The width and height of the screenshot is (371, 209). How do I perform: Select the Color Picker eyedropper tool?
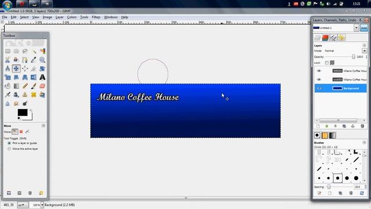pos(34,60)
